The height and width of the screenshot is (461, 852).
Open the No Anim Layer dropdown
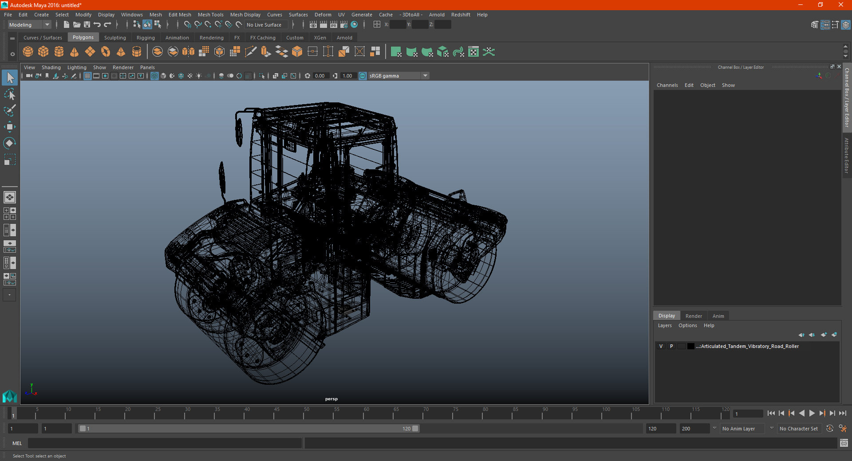click(743, 429)
